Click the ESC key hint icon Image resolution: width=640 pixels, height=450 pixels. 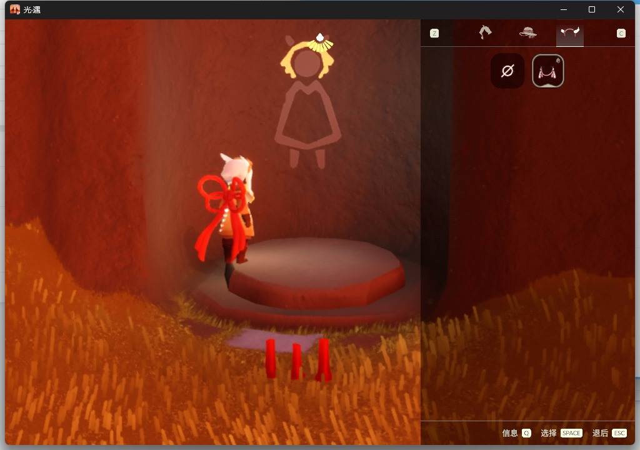coord(619,433)
